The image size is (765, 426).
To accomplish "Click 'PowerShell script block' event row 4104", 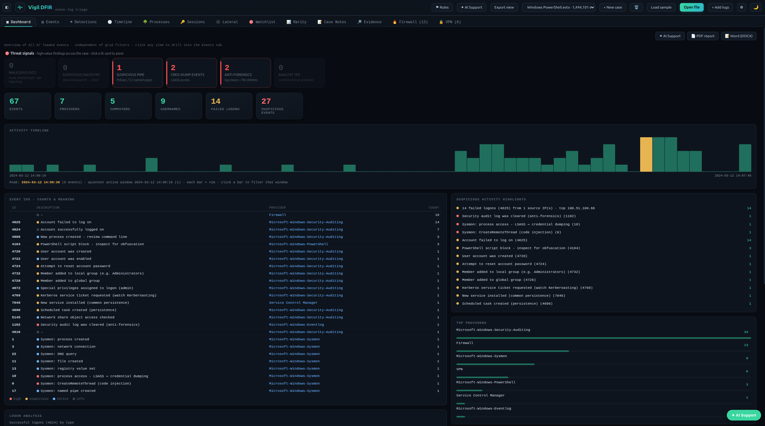I will click(226, 244).
